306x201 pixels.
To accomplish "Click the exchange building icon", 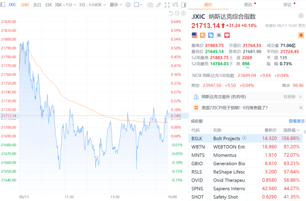I will [196, 97].
